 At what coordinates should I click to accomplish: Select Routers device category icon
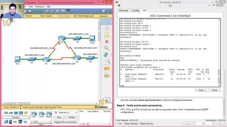click(6, 113)
